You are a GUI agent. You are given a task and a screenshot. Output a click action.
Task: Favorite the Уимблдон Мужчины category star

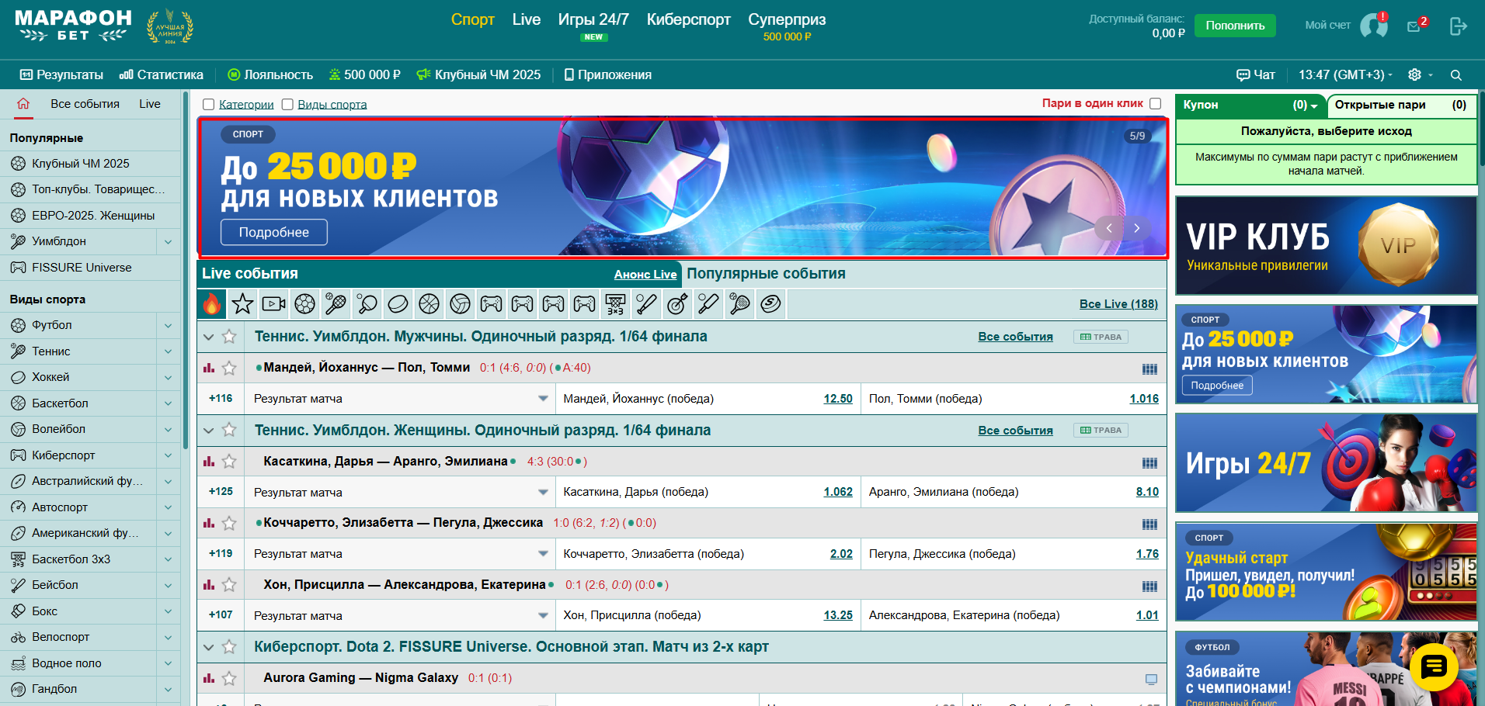[x=229, y=337]
